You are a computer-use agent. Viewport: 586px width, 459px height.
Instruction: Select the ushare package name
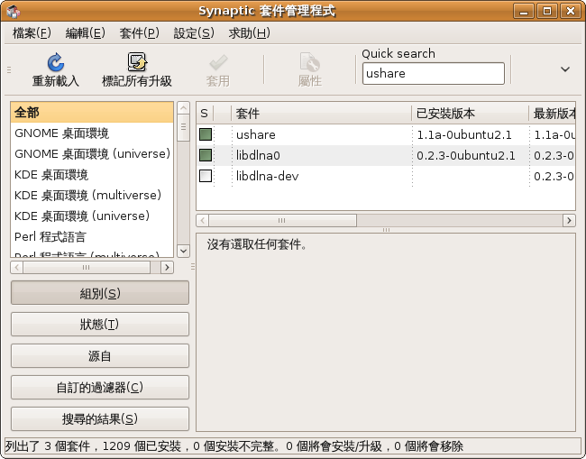tap(256, 134)
